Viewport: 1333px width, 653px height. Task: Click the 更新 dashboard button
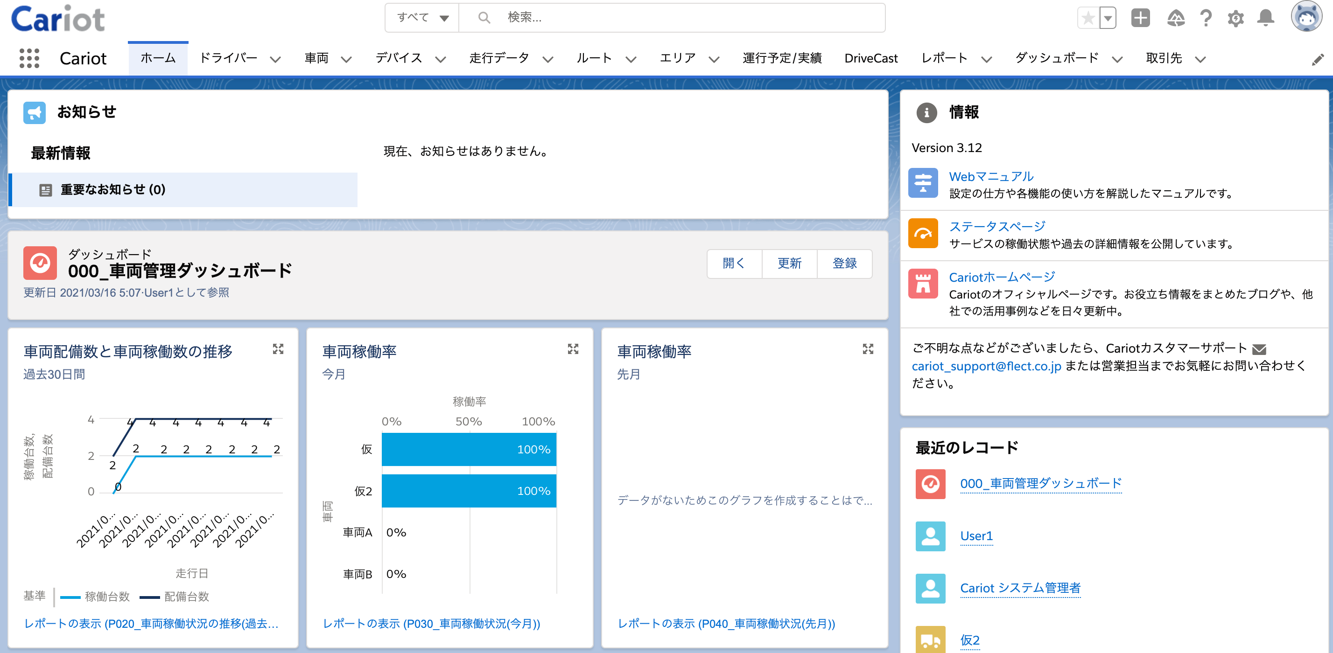point(789,264)
